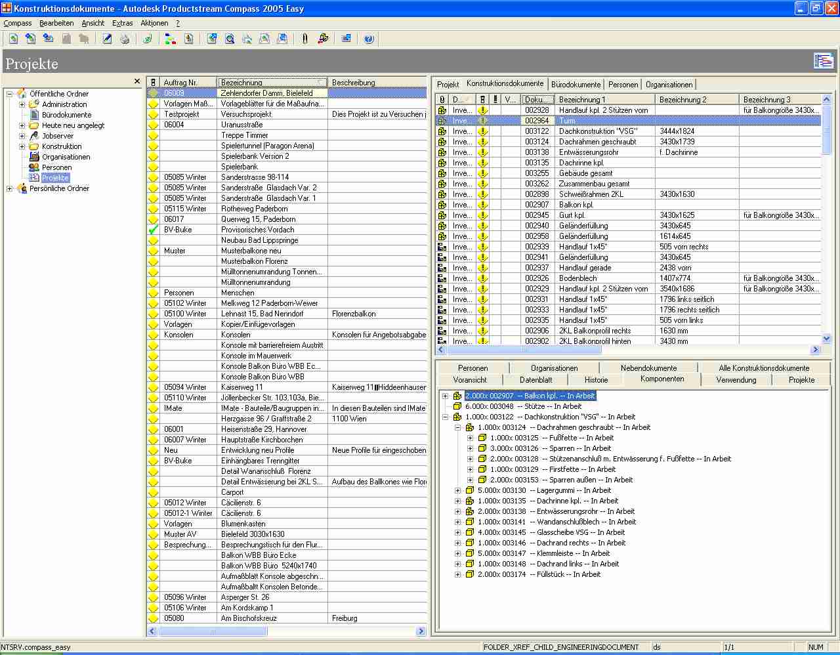Click the Organisationen icon in the left tree
The width and height of the screenshot is (840, 655).
tap(34, 157)
